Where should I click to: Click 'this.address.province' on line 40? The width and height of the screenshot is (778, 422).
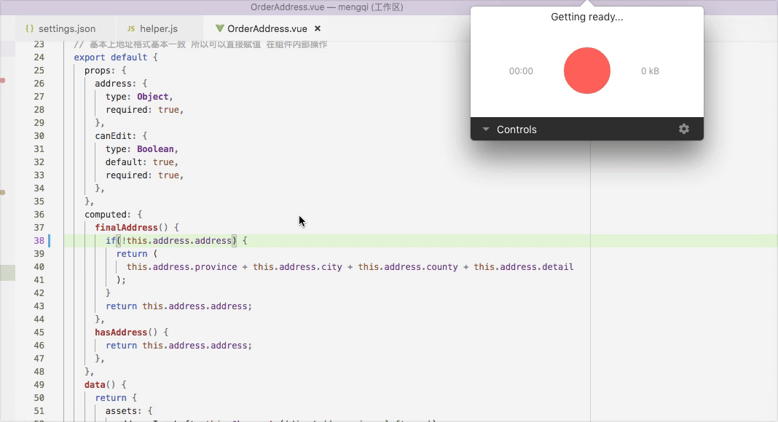[181, 266]
